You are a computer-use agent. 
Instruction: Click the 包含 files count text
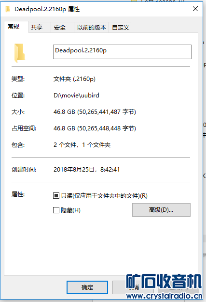coord(82,144)
